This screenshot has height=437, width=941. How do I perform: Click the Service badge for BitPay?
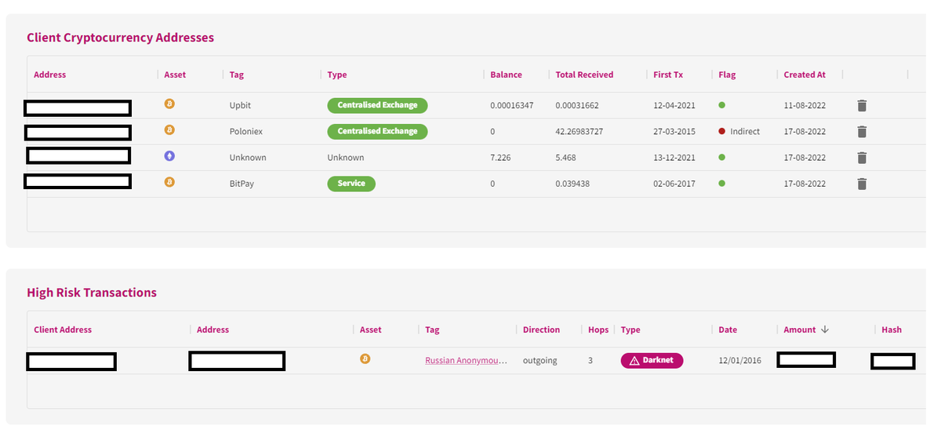tap(351, 184)
